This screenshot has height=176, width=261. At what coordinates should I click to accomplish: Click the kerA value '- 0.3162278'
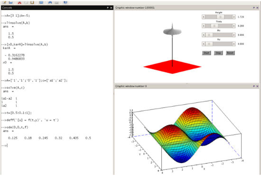pyautogui.click(x=15, y=55)
